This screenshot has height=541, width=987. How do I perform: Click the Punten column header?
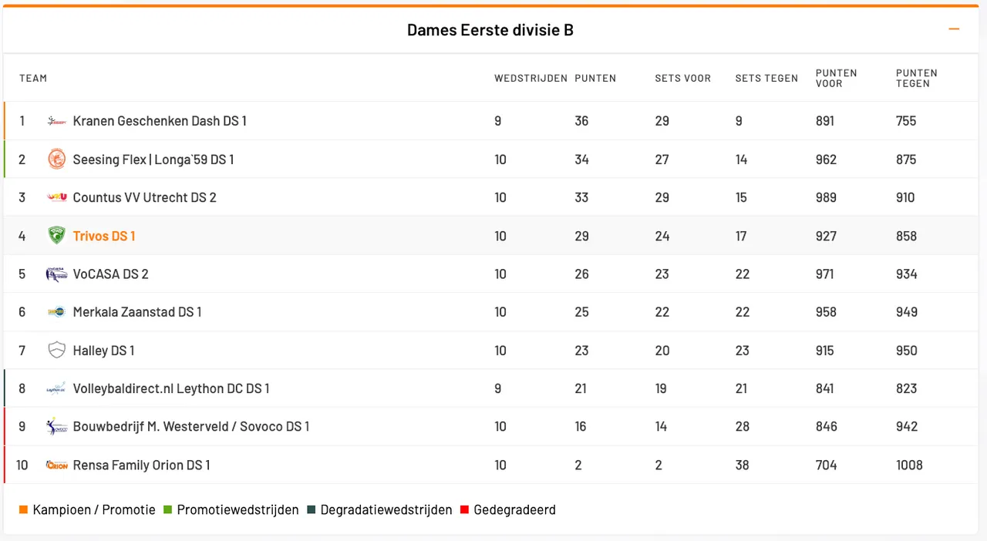[x=595, y=78]
